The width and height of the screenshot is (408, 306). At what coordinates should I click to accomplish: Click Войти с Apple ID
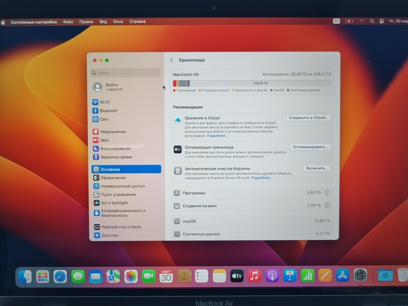108,87
